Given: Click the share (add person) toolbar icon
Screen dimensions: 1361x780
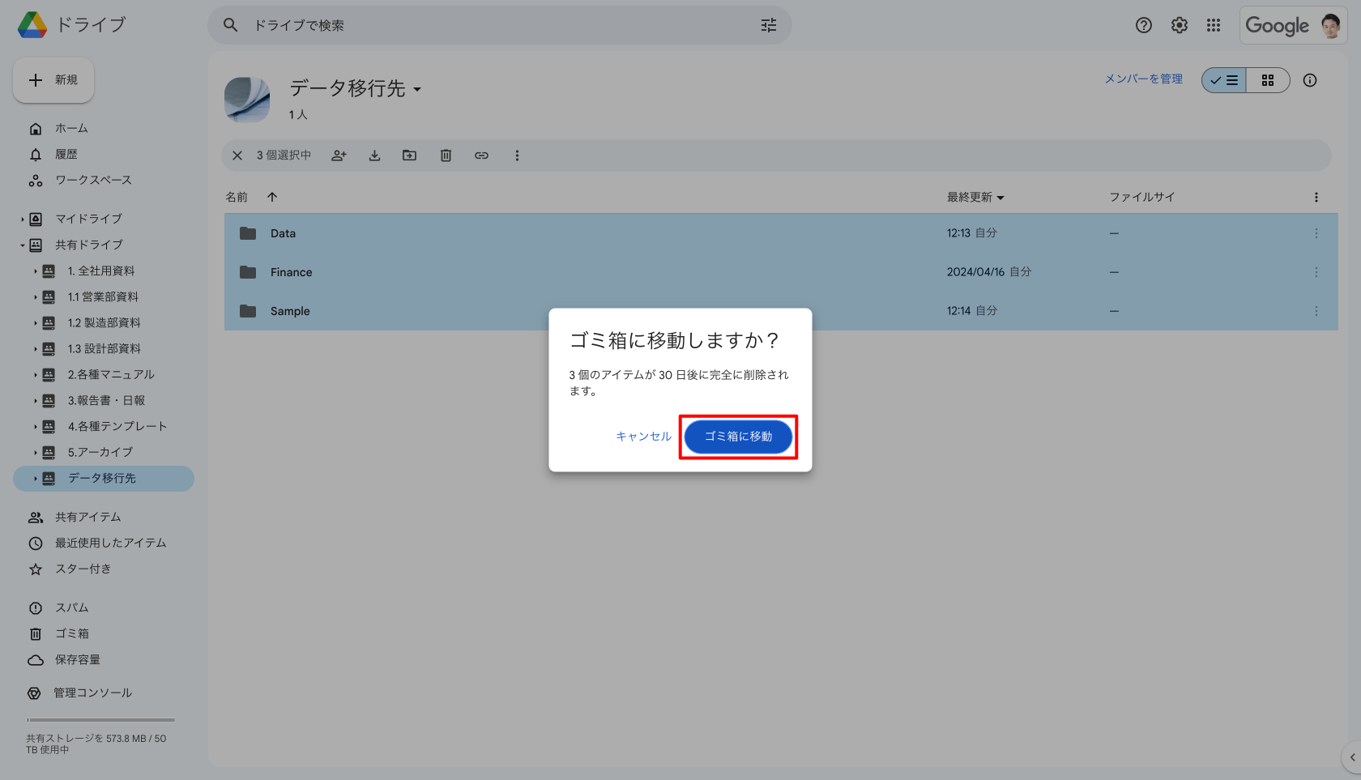Looking at the screenshot, I should pyautogui.click(x=339, y=156).
